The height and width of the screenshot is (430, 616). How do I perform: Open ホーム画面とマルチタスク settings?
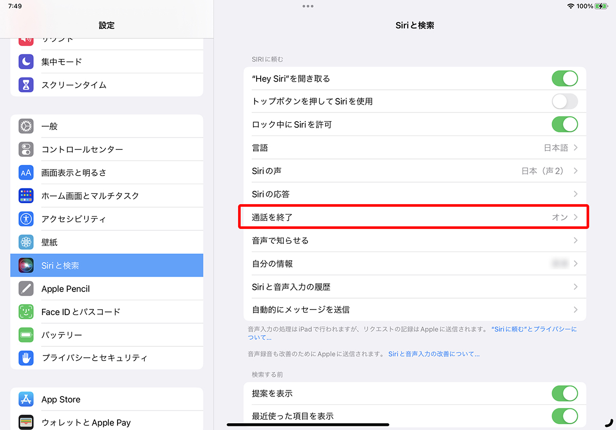(107, 196)
